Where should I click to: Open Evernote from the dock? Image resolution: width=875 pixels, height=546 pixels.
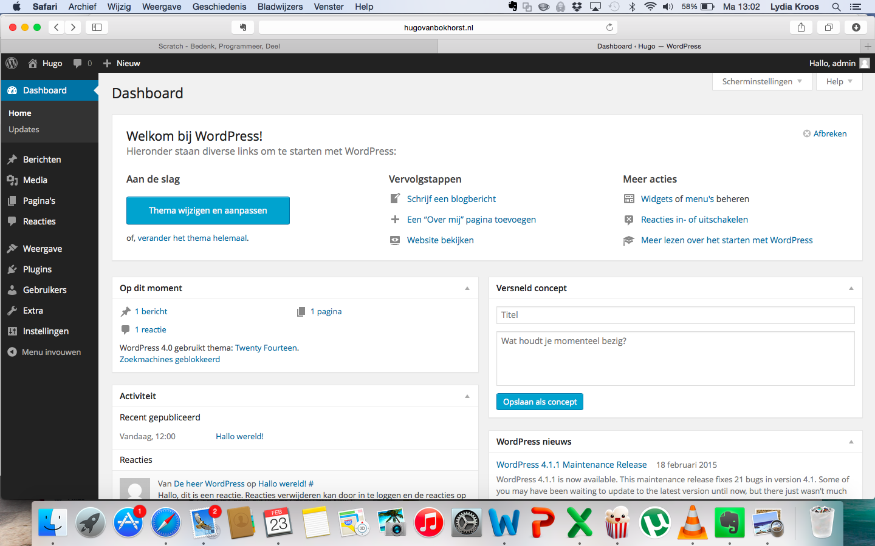tap(730, 522)
